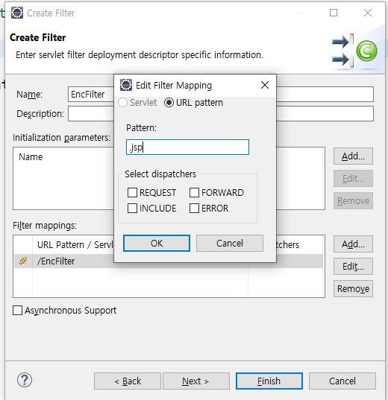Click inside the Pattern text field

point(187,147)
